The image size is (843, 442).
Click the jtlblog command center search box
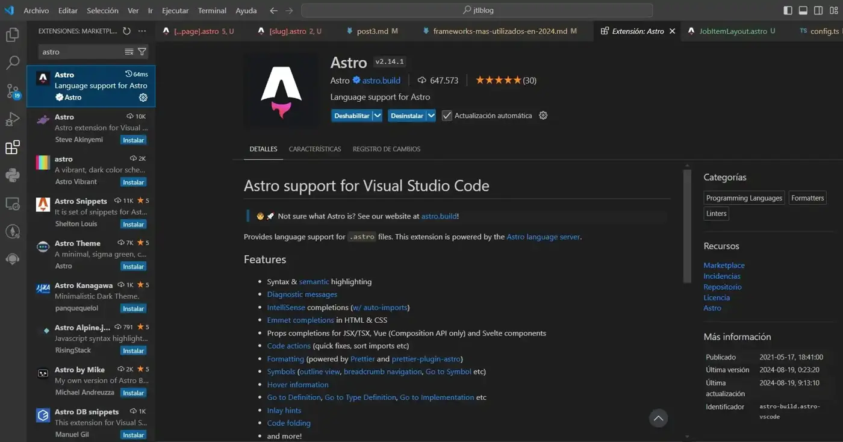477,10
